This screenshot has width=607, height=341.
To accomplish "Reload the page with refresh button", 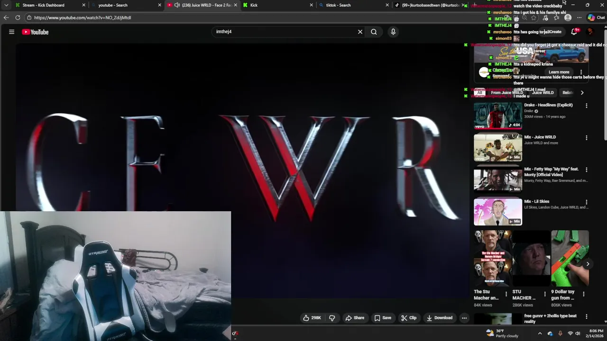I will click(18, 18).
